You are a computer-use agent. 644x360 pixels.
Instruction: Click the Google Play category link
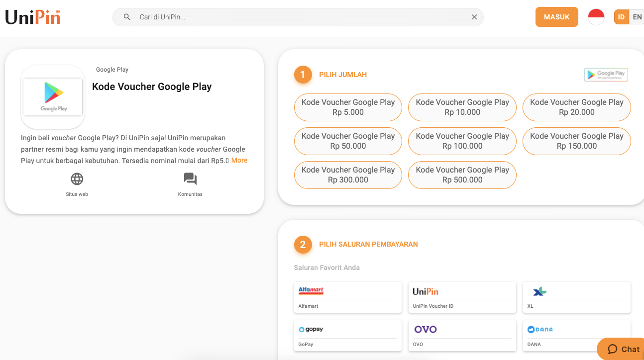point(112,70)
